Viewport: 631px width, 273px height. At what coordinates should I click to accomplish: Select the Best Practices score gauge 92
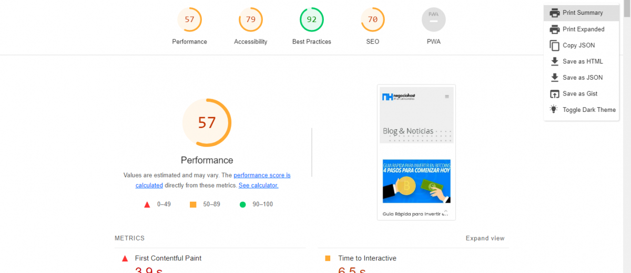coord(311,20)
